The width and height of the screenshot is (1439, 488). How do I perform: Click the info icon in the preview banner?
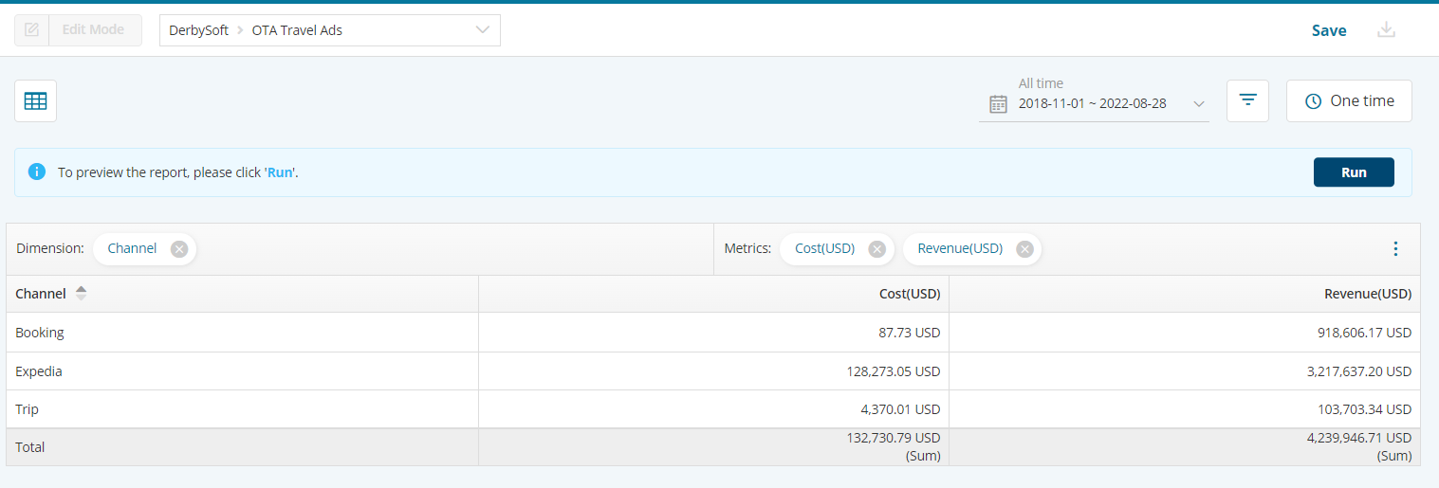point(37,172)
